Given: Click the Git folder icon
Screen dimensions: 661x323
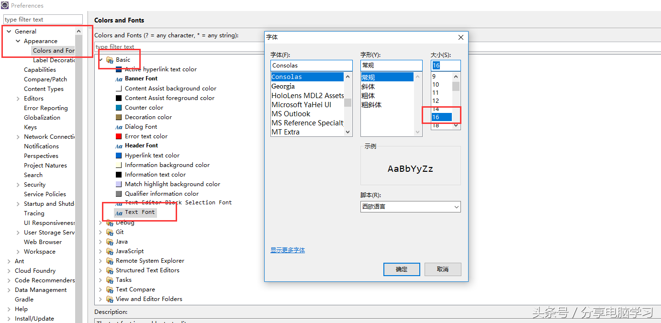Looking at the screenshot, I should pyautogui.click(x=110, y=232).
